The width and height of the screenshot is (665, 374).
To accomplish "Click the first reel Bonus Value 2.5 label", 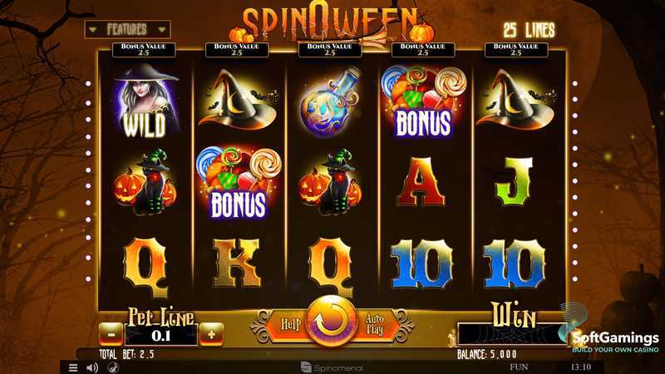I will click(144, 50).
